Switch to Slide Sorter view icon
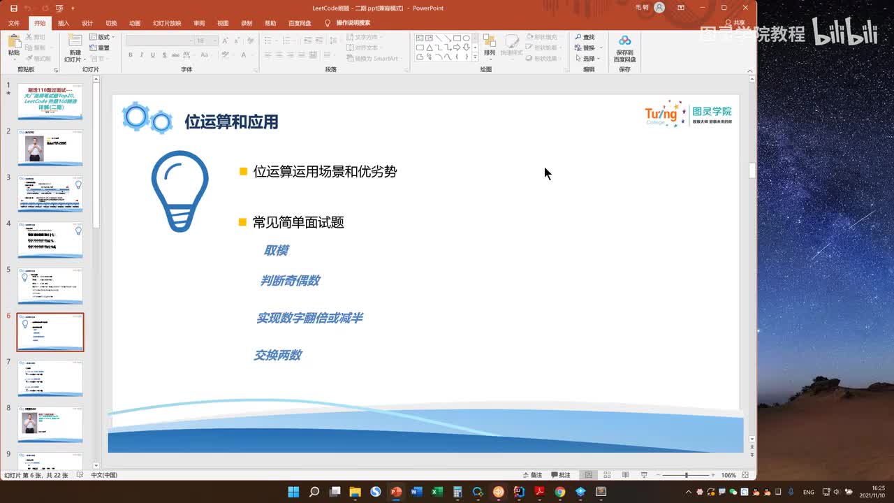The image size is (894, 503). click(x=606, y=475)
